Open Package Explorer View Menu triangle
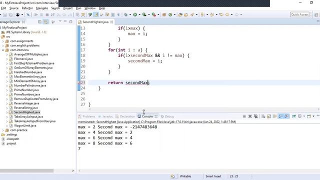Image resolution: width=320 pixels, height=180 pixels. click(60, 21)
